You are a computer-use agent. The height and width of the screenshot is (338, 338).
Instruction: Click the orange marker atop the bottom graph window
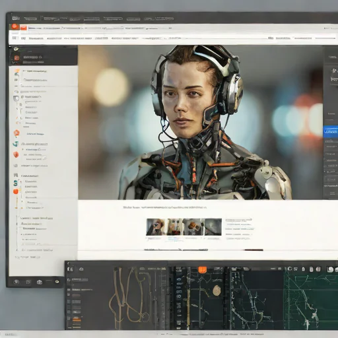pos(203,269)
